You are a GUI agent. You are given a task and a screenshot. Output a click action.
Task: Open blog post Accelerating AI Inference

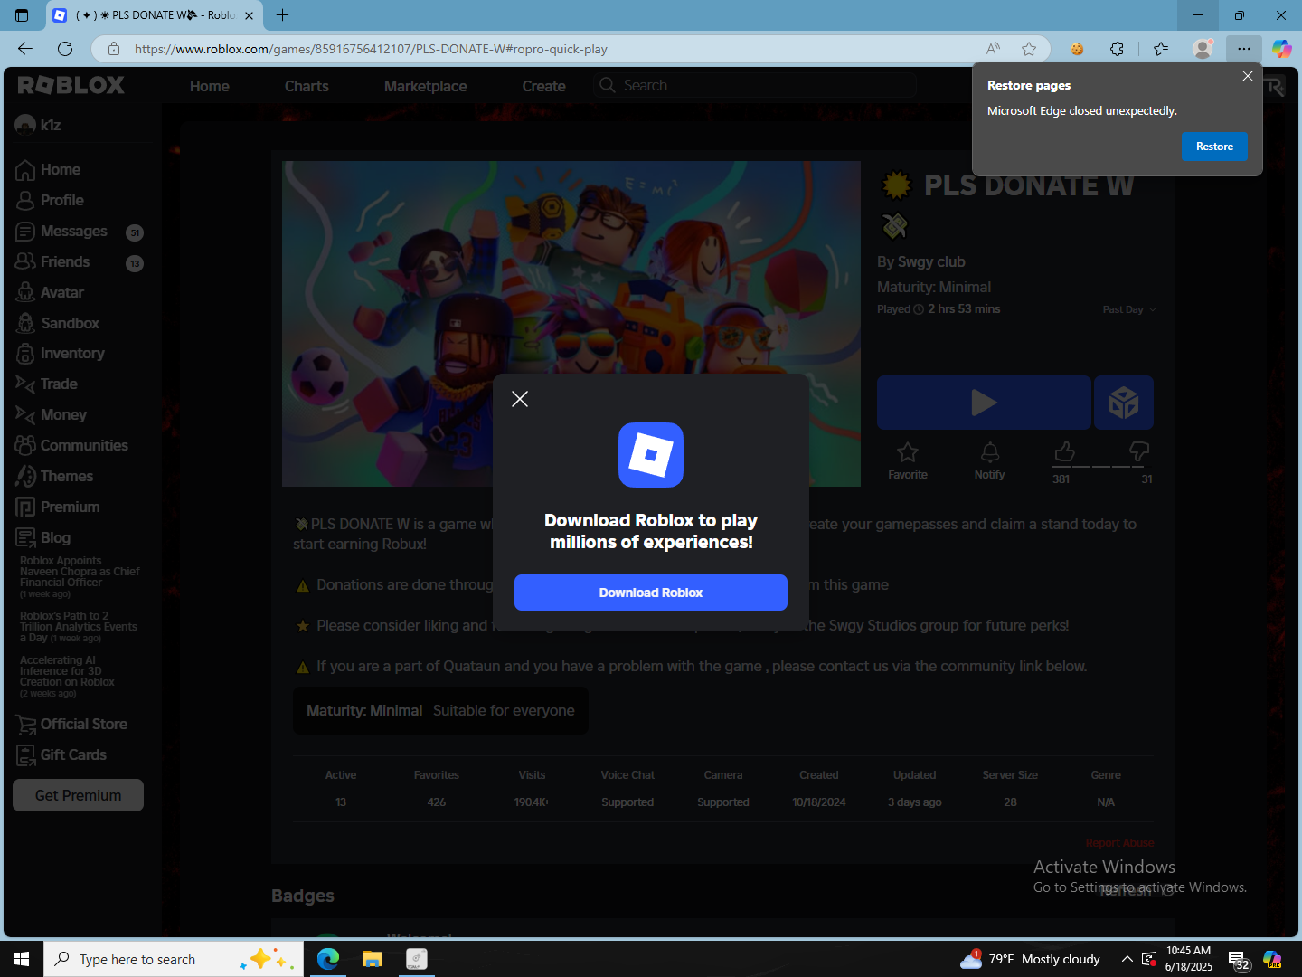(x=67, y=677)
